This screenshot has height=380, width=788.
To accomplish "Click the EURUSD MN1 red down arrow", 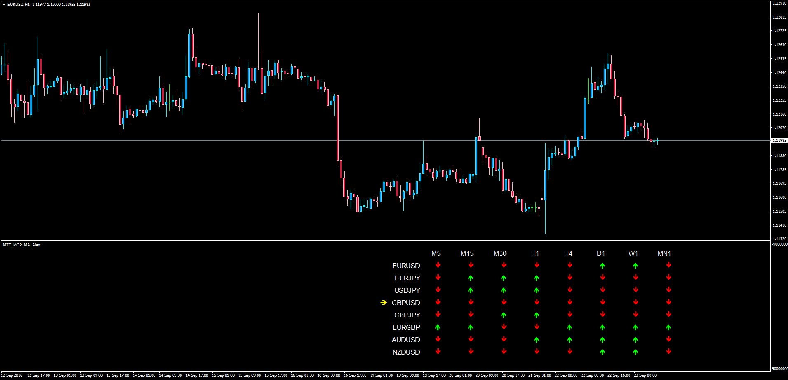I will pos(668,265).
